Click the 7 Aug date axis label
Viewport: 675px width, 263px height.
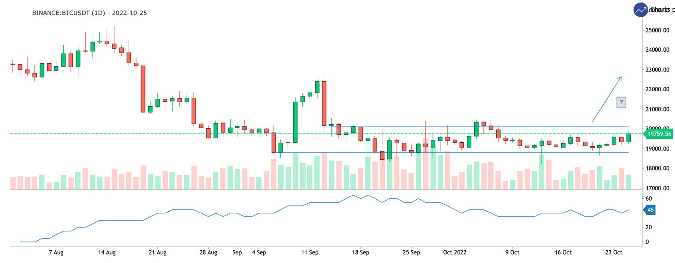pyautogui.click(x=56, y=253)
